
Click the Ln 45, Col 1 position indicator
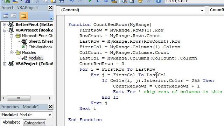177,1
